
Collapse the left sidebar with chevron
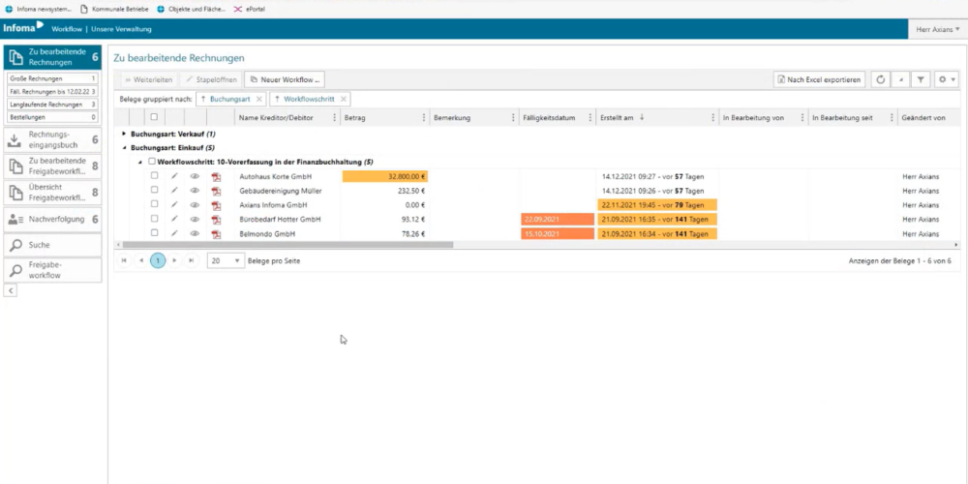click(x=11, y=290)
